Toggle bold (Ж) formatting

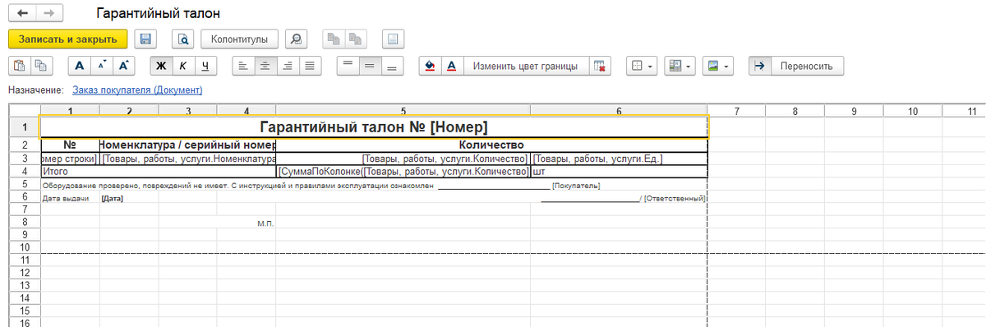click(x=161, y=66)
